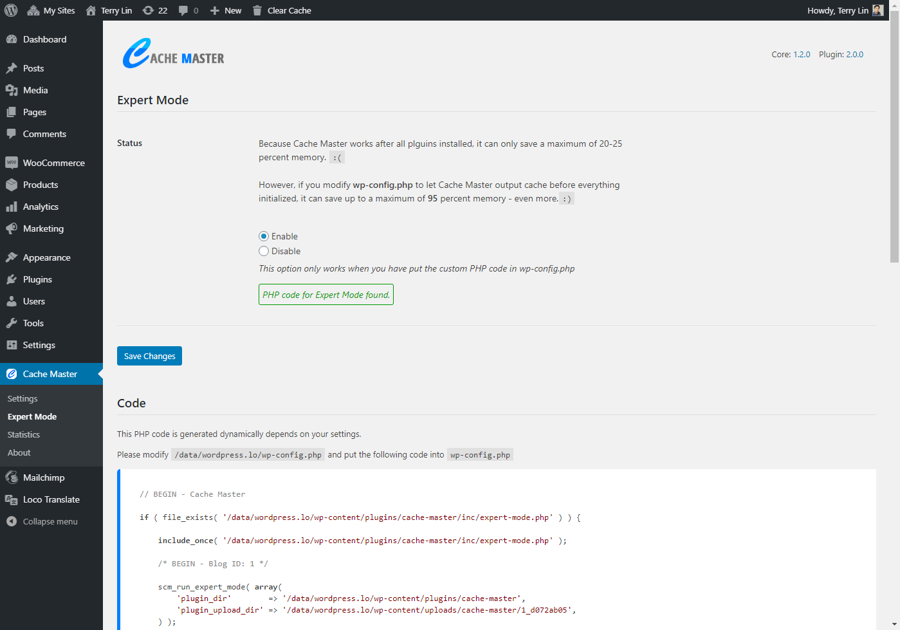Click the Comments sidebar icon

(12, 134)
